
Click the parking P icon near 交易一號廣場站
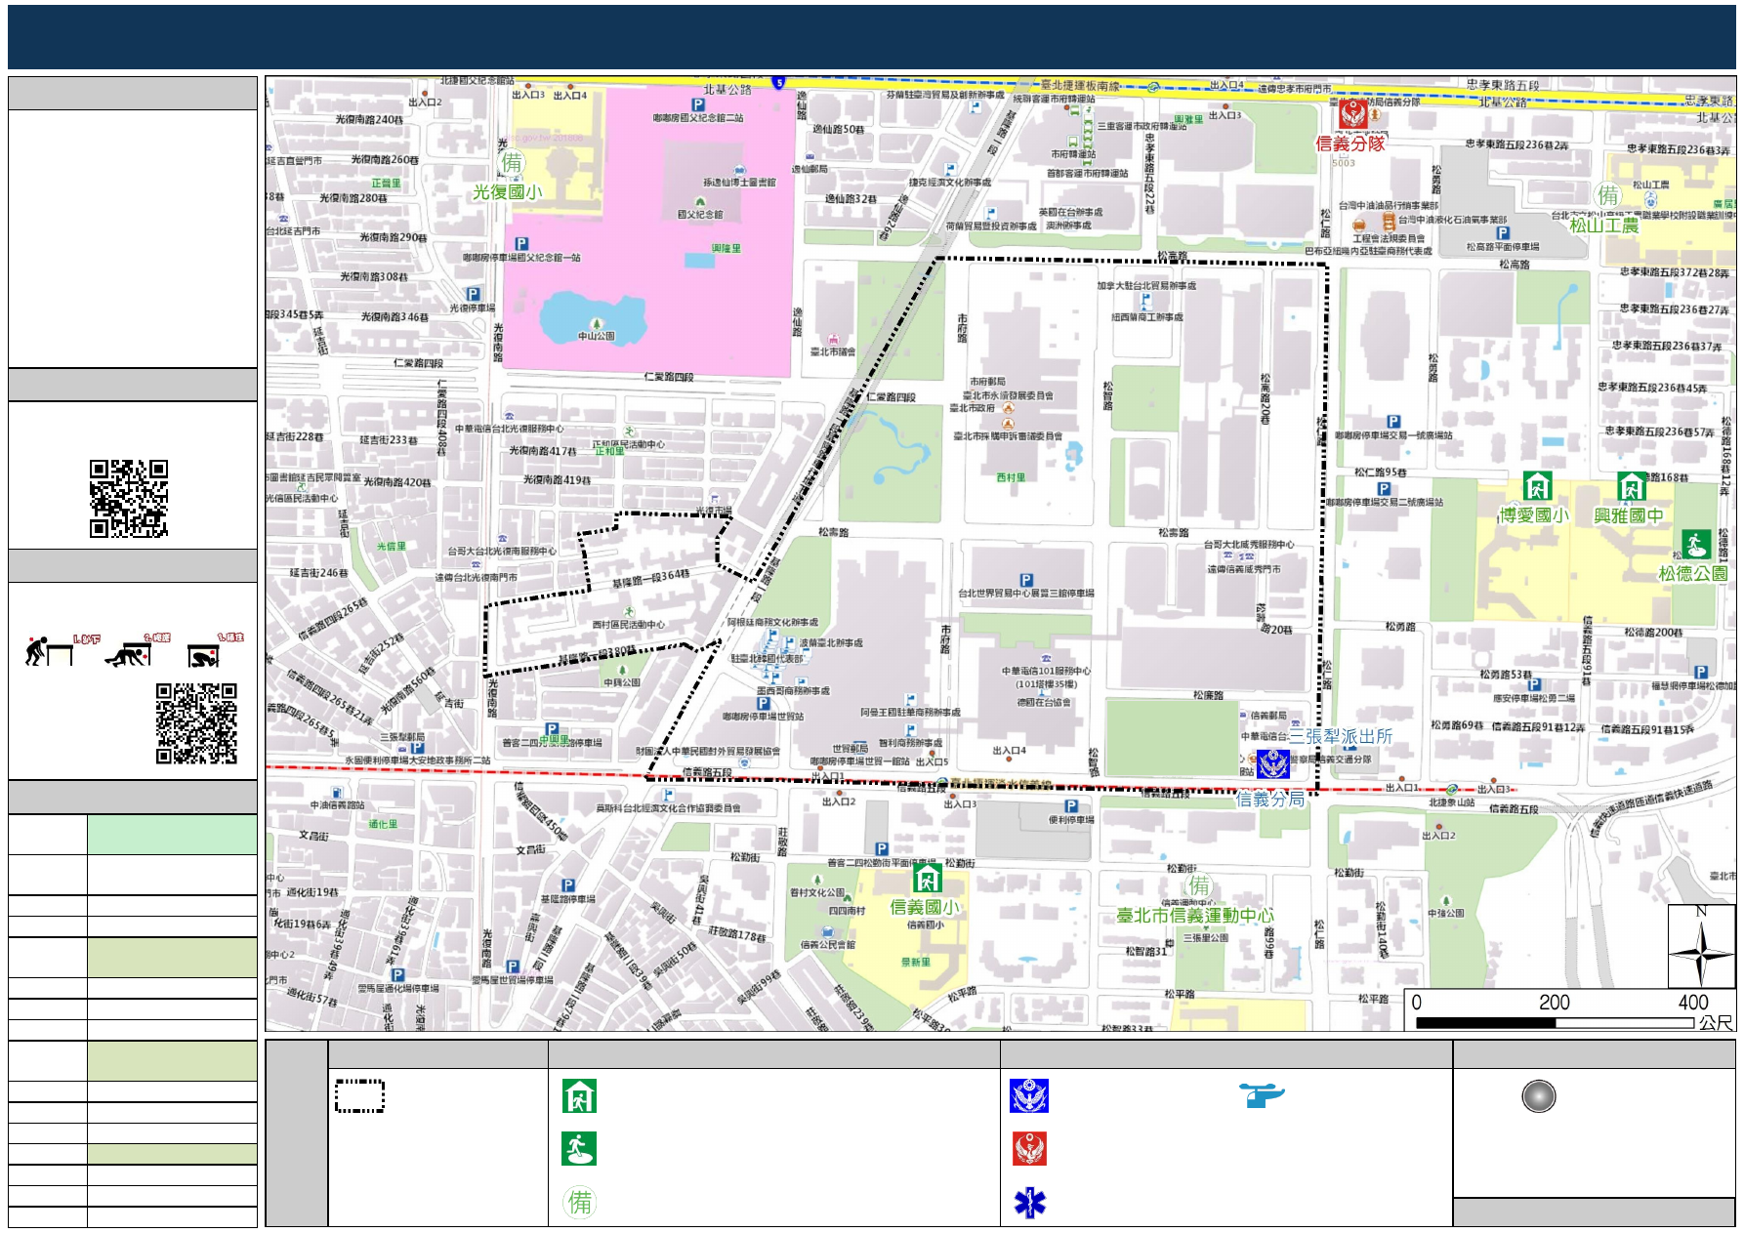(1393, 421)
